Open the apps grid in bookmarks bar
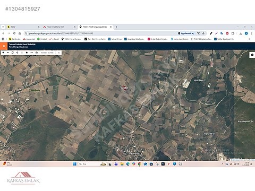 coord(3,39)
